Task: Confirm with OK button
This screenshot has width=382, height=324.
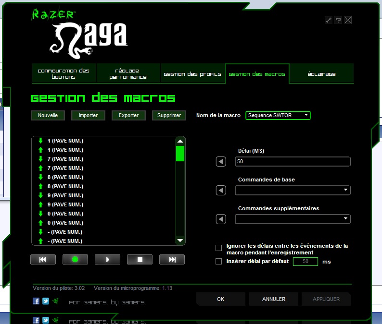Action: pyautogui.click(x=221, y=299)
